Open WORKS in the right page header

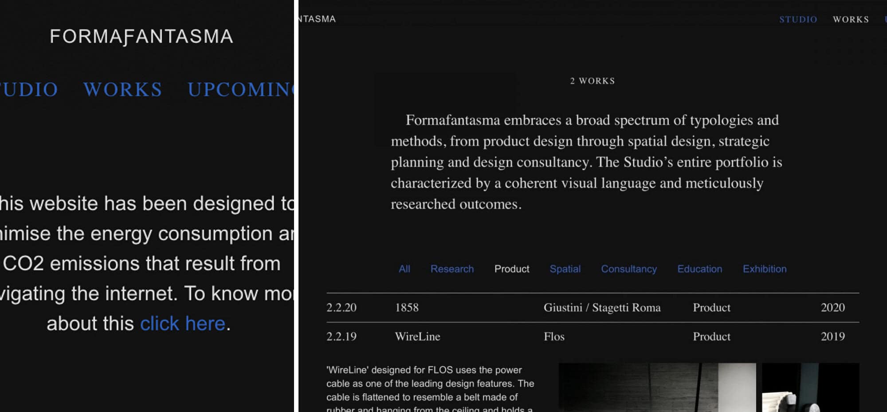(x=851, y=19)
